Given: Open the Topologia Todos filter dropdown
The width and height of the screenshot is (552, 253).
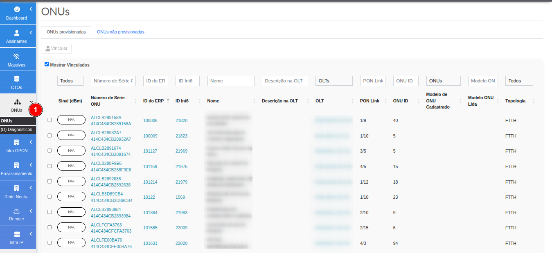Looking at the screenshot, I should click(x=519, y=81).
